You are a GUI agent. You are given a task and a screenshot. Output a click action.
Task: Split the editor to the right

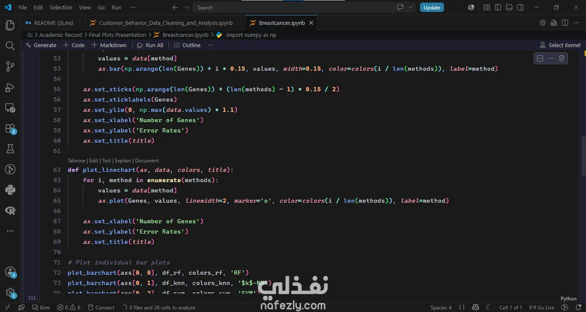coord(565,23)
